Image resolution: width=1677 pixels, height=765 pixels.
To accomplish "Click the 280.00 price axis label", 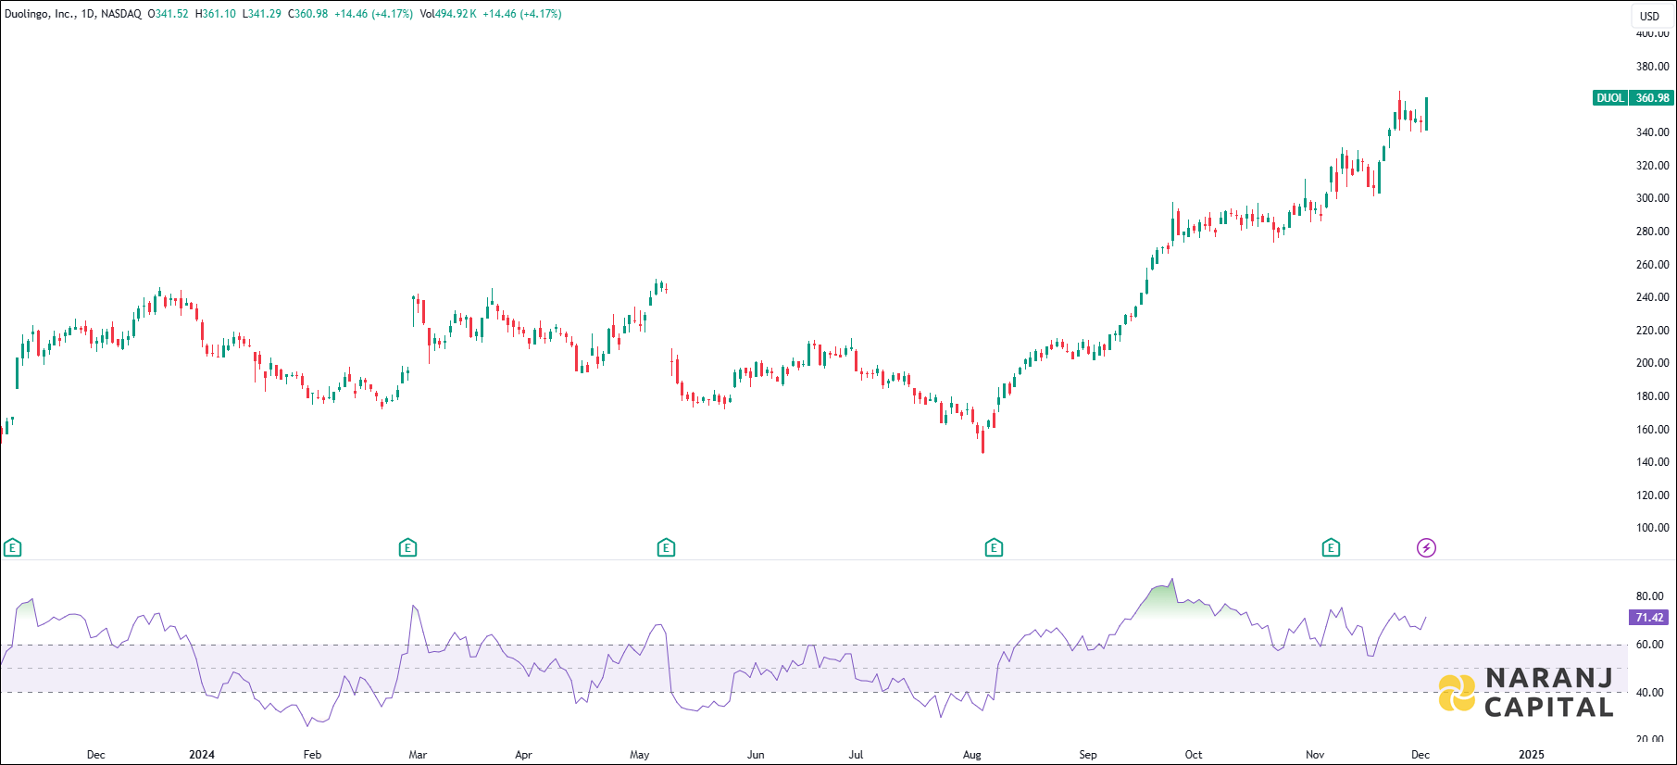I will pos(1653,232).
